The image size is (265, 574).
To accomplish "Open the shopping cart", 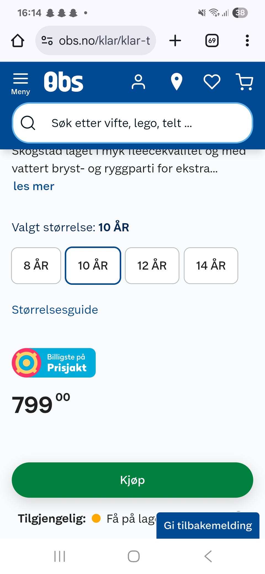I will [245, 82].
